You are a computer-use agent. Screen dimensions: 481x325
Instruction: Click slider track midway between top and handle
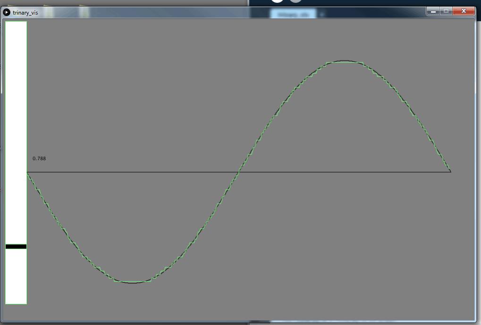click(16, 134)
